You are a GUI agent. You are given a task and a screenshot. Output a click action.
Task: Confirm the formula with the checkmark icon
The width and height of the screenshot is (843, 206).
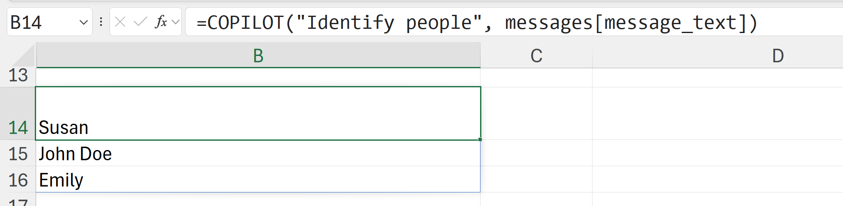(x=140, y=22)
